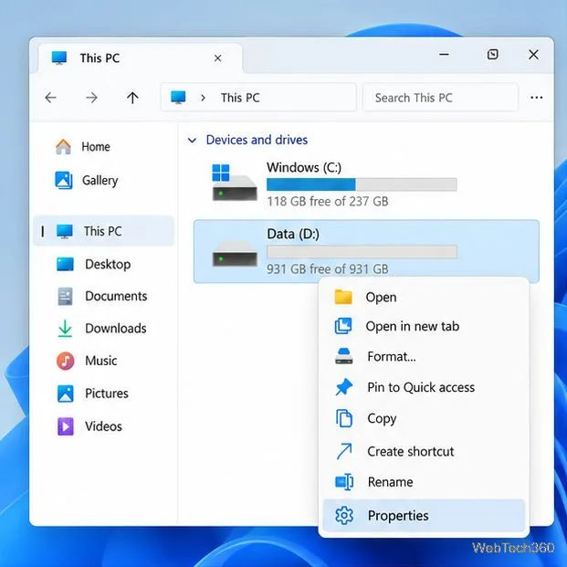
Task: Click the 118 GB free of 237 GB text
Action: pos(327,201)
